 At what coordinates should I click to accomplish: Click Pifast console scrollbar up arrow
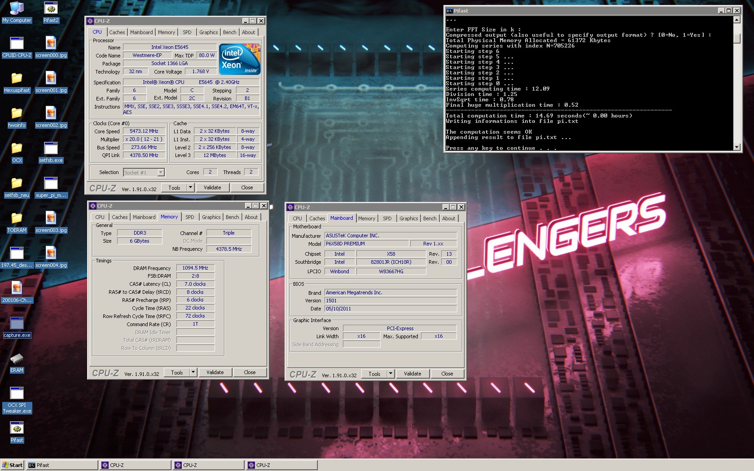click(736, 20)
